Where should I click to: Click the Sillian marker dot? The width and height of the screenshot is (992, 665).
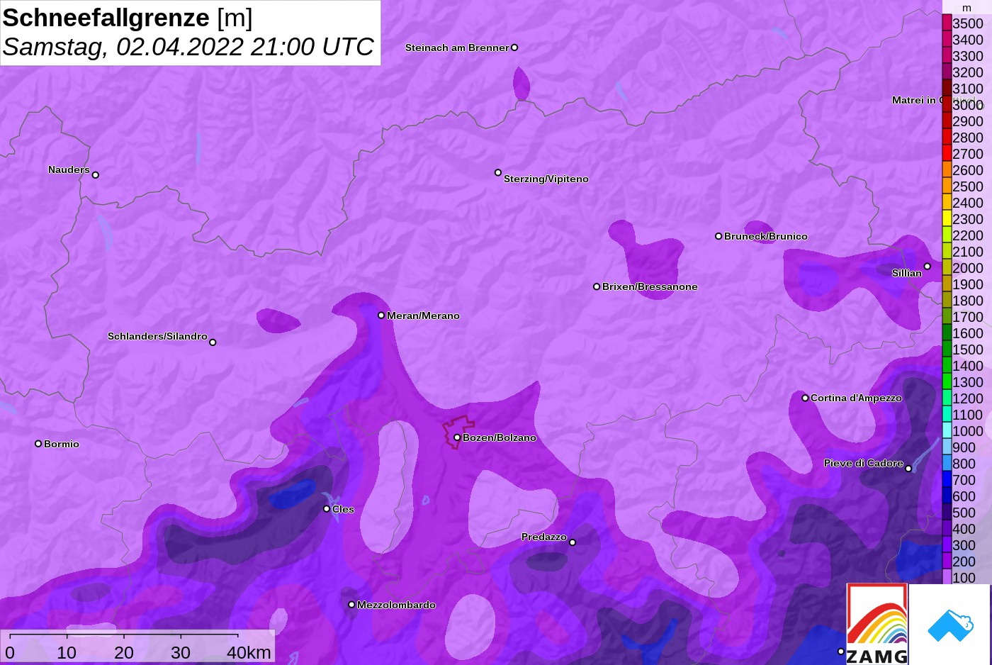[x=928, y=267]
